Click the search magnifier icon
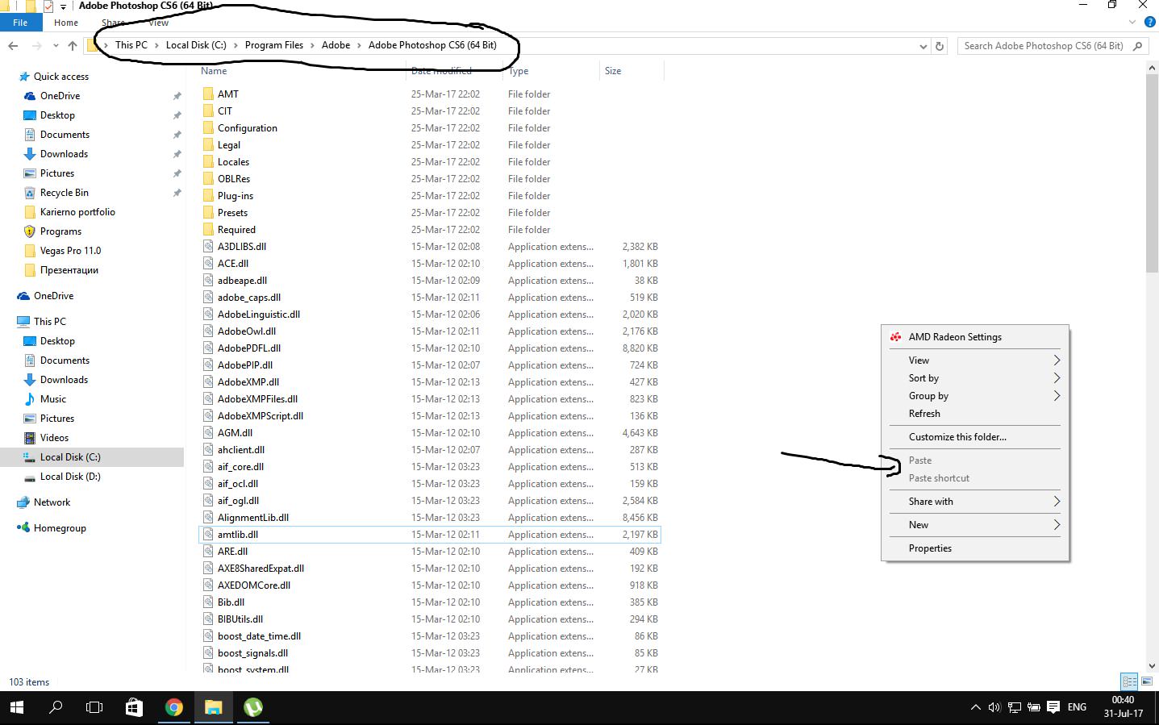The image size is (1159, 725). pos(1138,46)
